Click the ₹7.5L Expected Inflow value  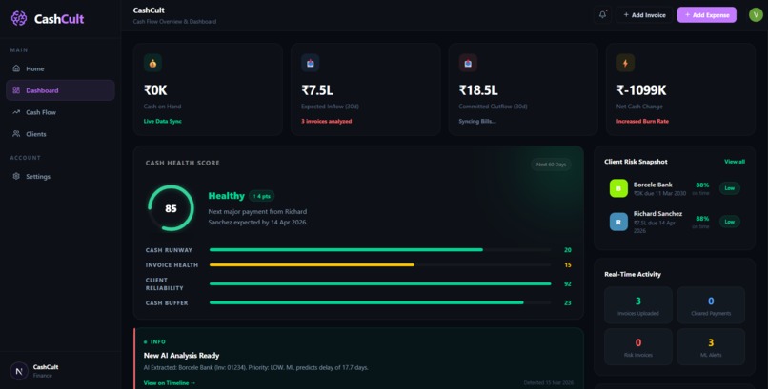(317, 90)
